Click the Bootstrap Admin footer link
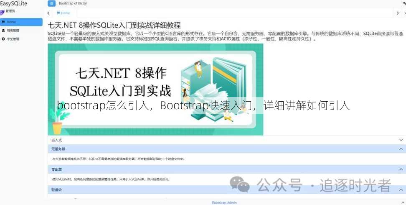 tap(224, 202)
